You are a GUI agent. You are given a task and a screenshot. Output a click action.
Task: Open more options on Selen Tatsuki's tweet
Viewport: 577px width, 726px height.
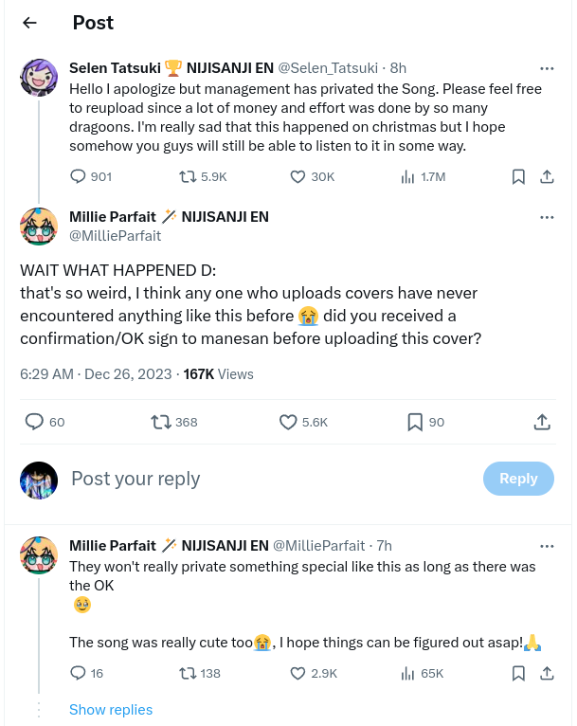pos(547,68)
